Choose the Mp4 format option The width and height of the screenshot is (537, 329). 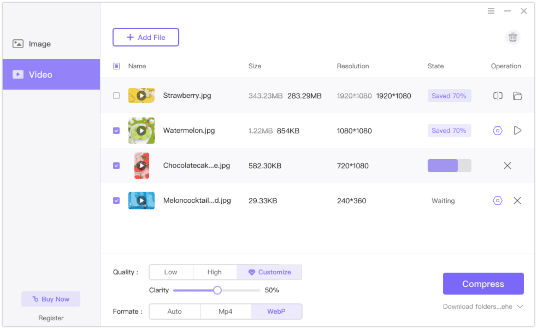(225, 311)
